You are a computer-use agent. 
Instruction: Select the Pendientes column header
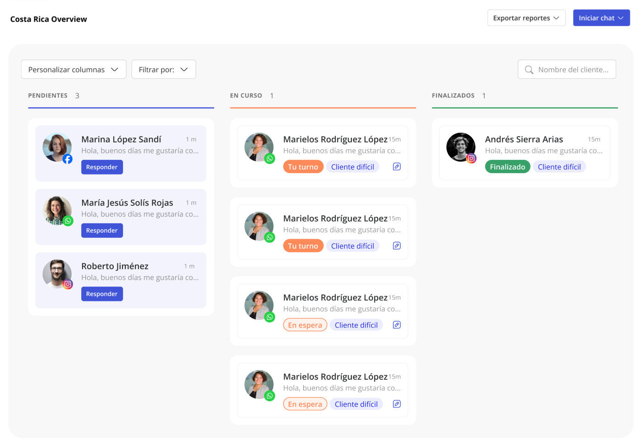(48, 96)
